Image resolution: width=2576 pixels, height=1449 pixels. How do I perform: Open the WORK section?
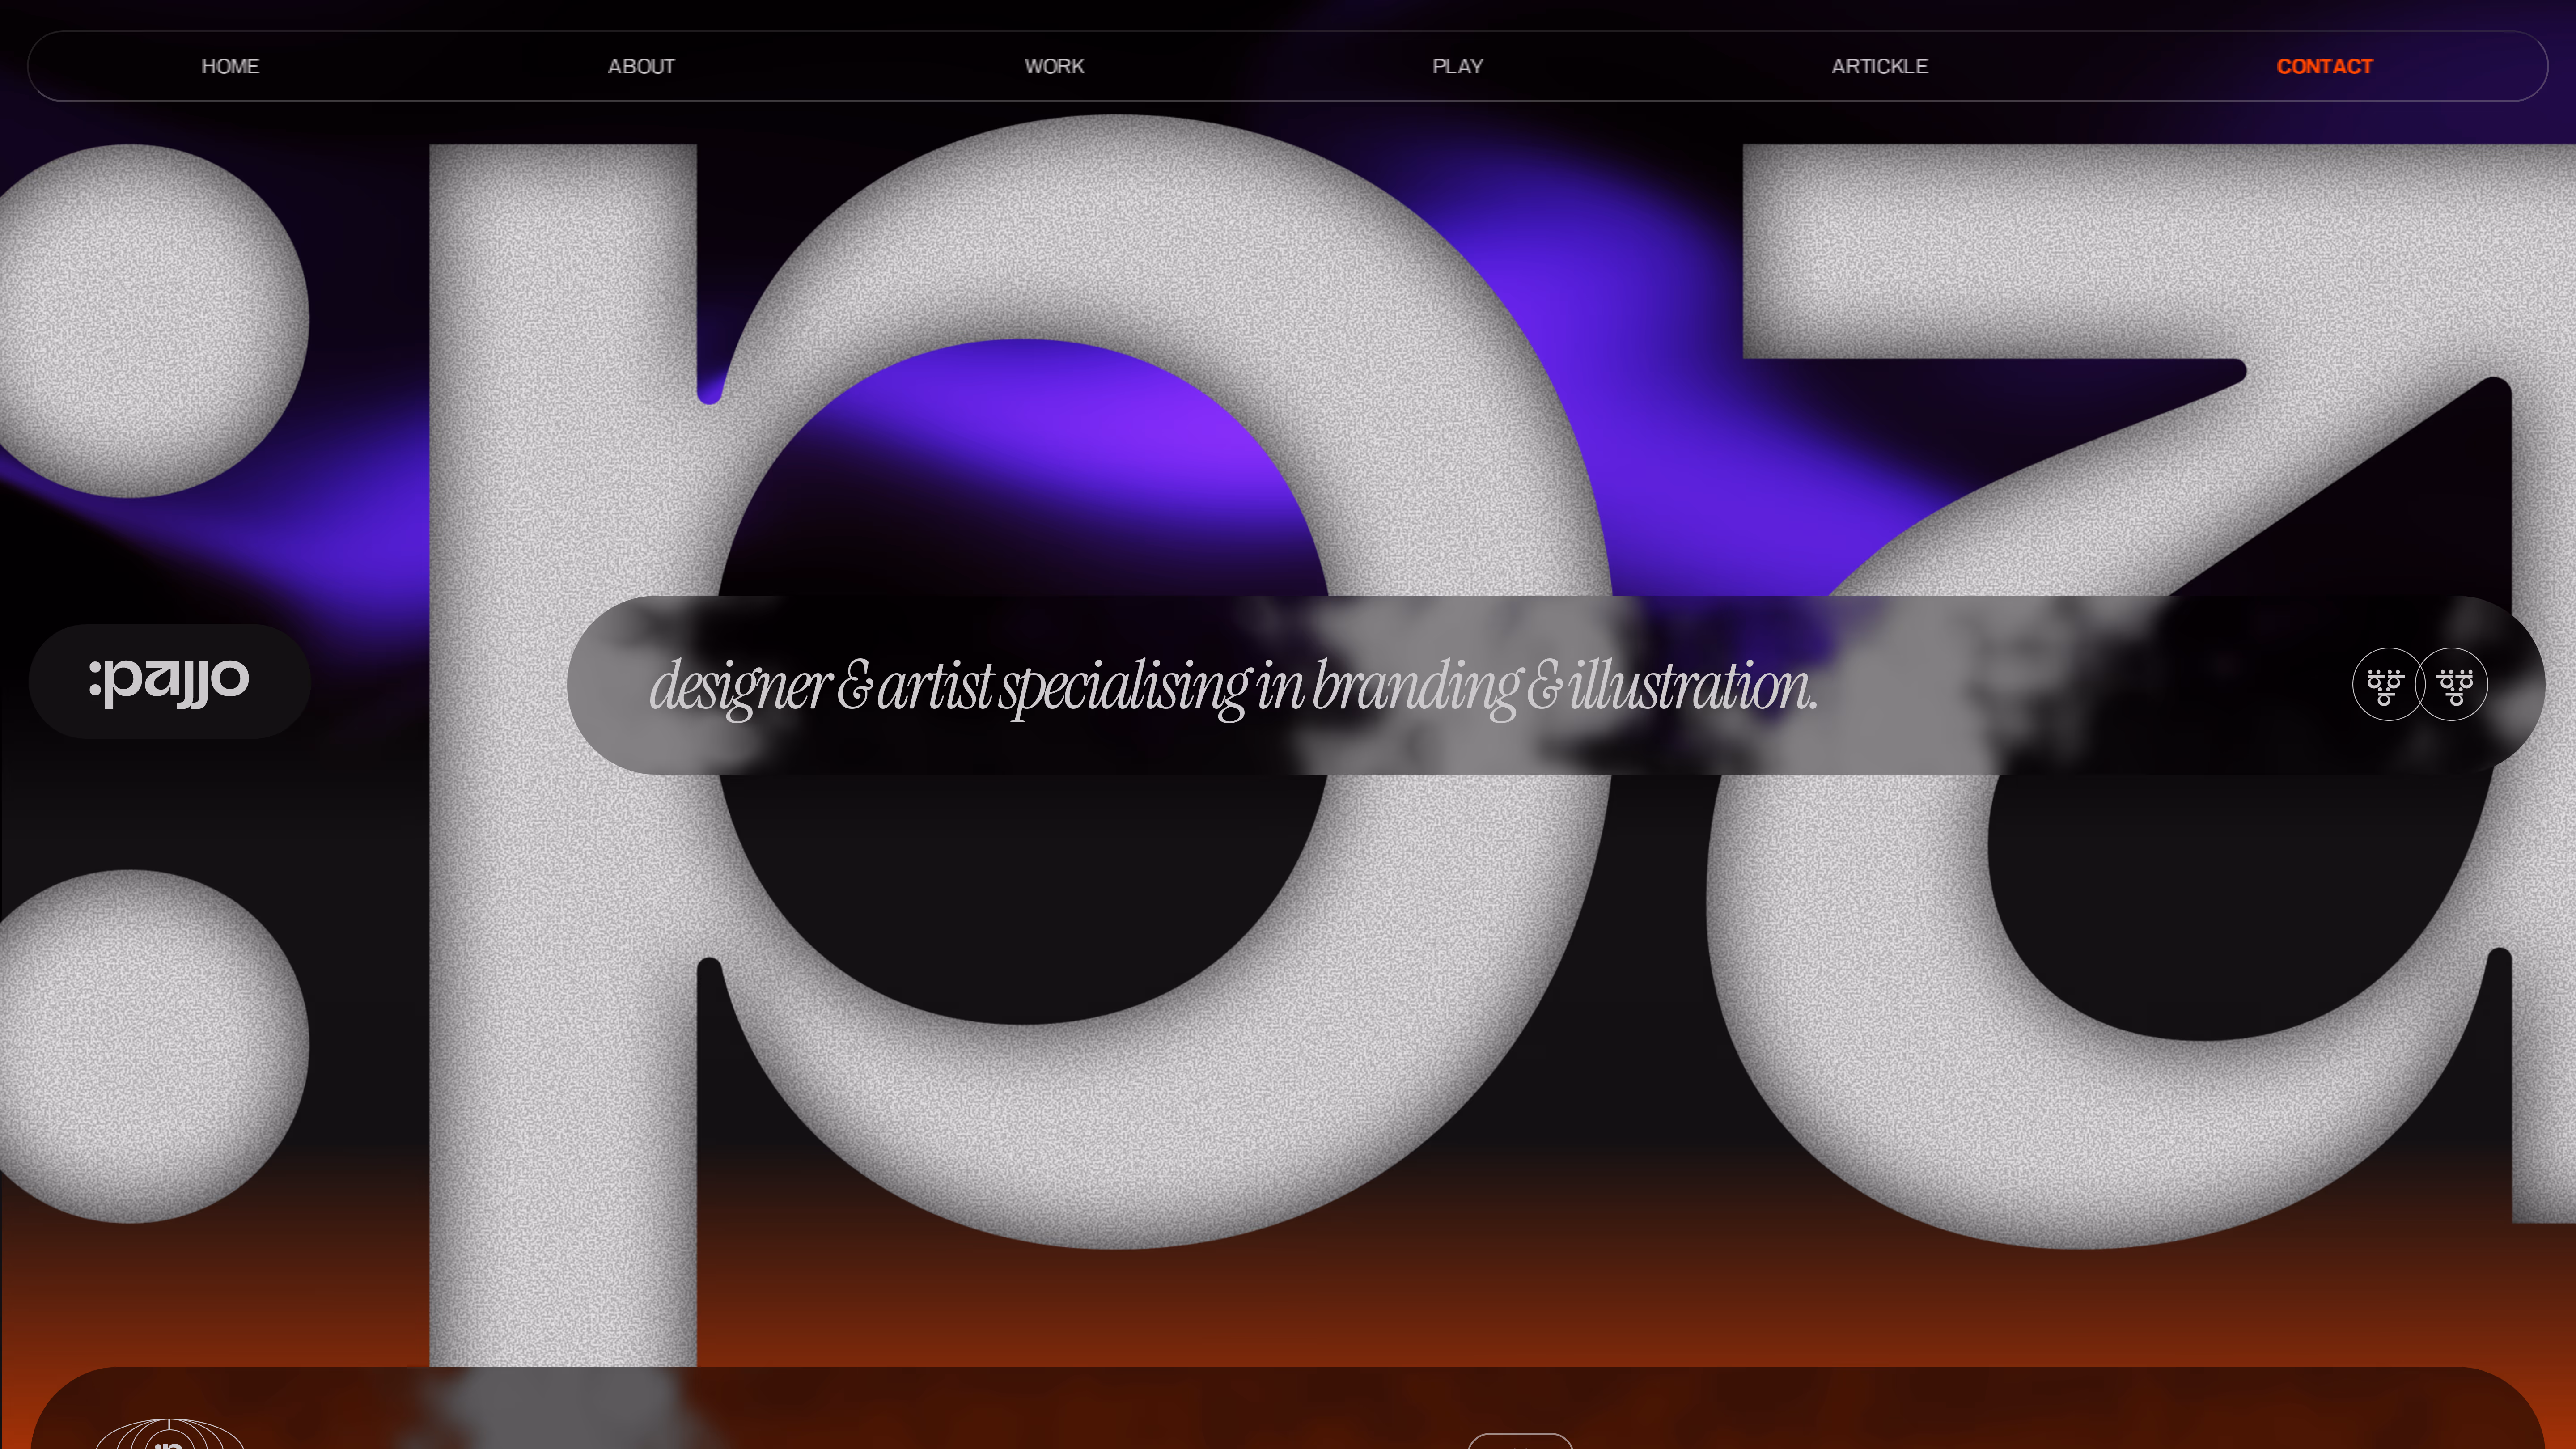[1054, 66]
